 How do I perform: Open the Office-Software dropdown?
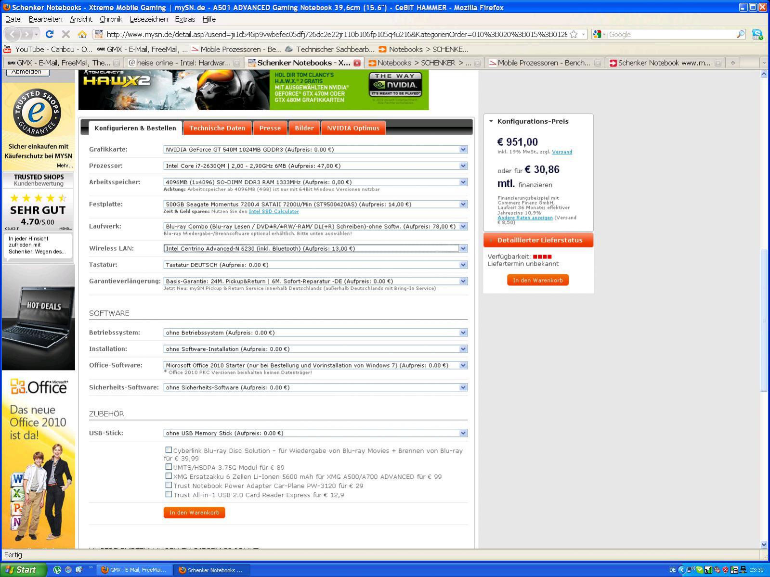pyautogui.click(x=315, y=365)
